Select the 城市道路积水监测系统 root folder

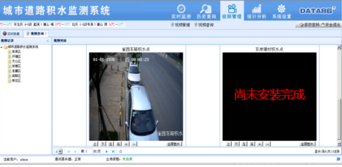pos(21,47)
